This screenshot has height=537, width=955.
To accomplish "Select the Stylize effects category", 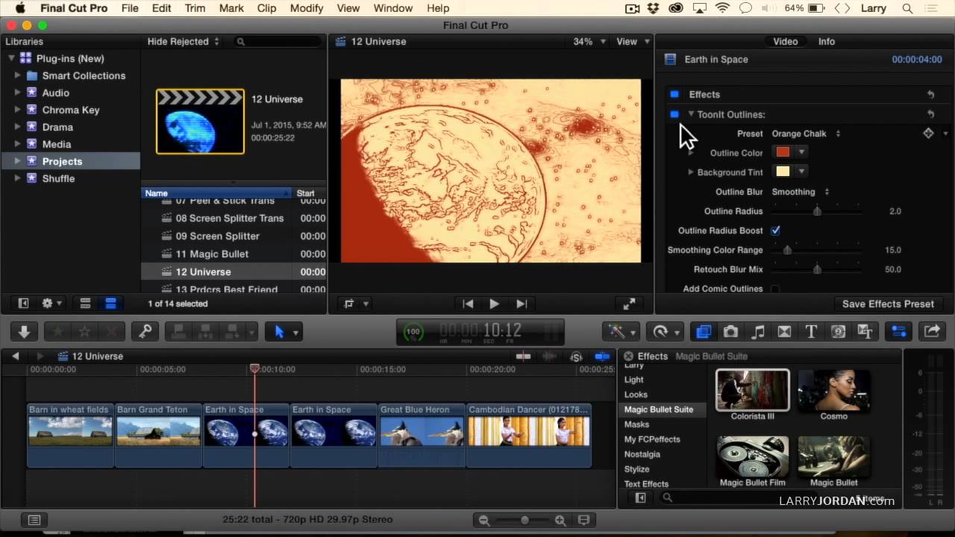I will pos(636,469).
